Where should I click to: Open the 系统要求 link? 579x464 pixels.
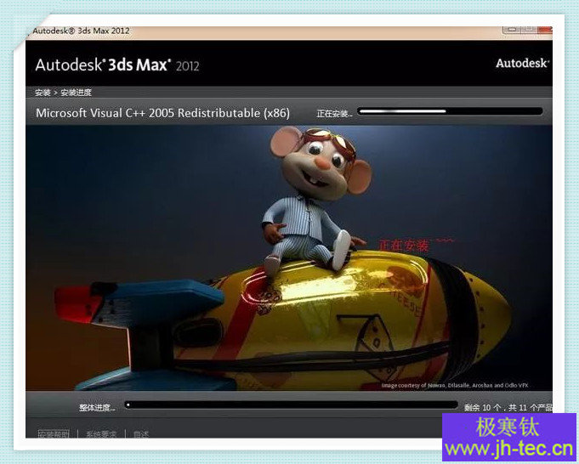[101, 434]
